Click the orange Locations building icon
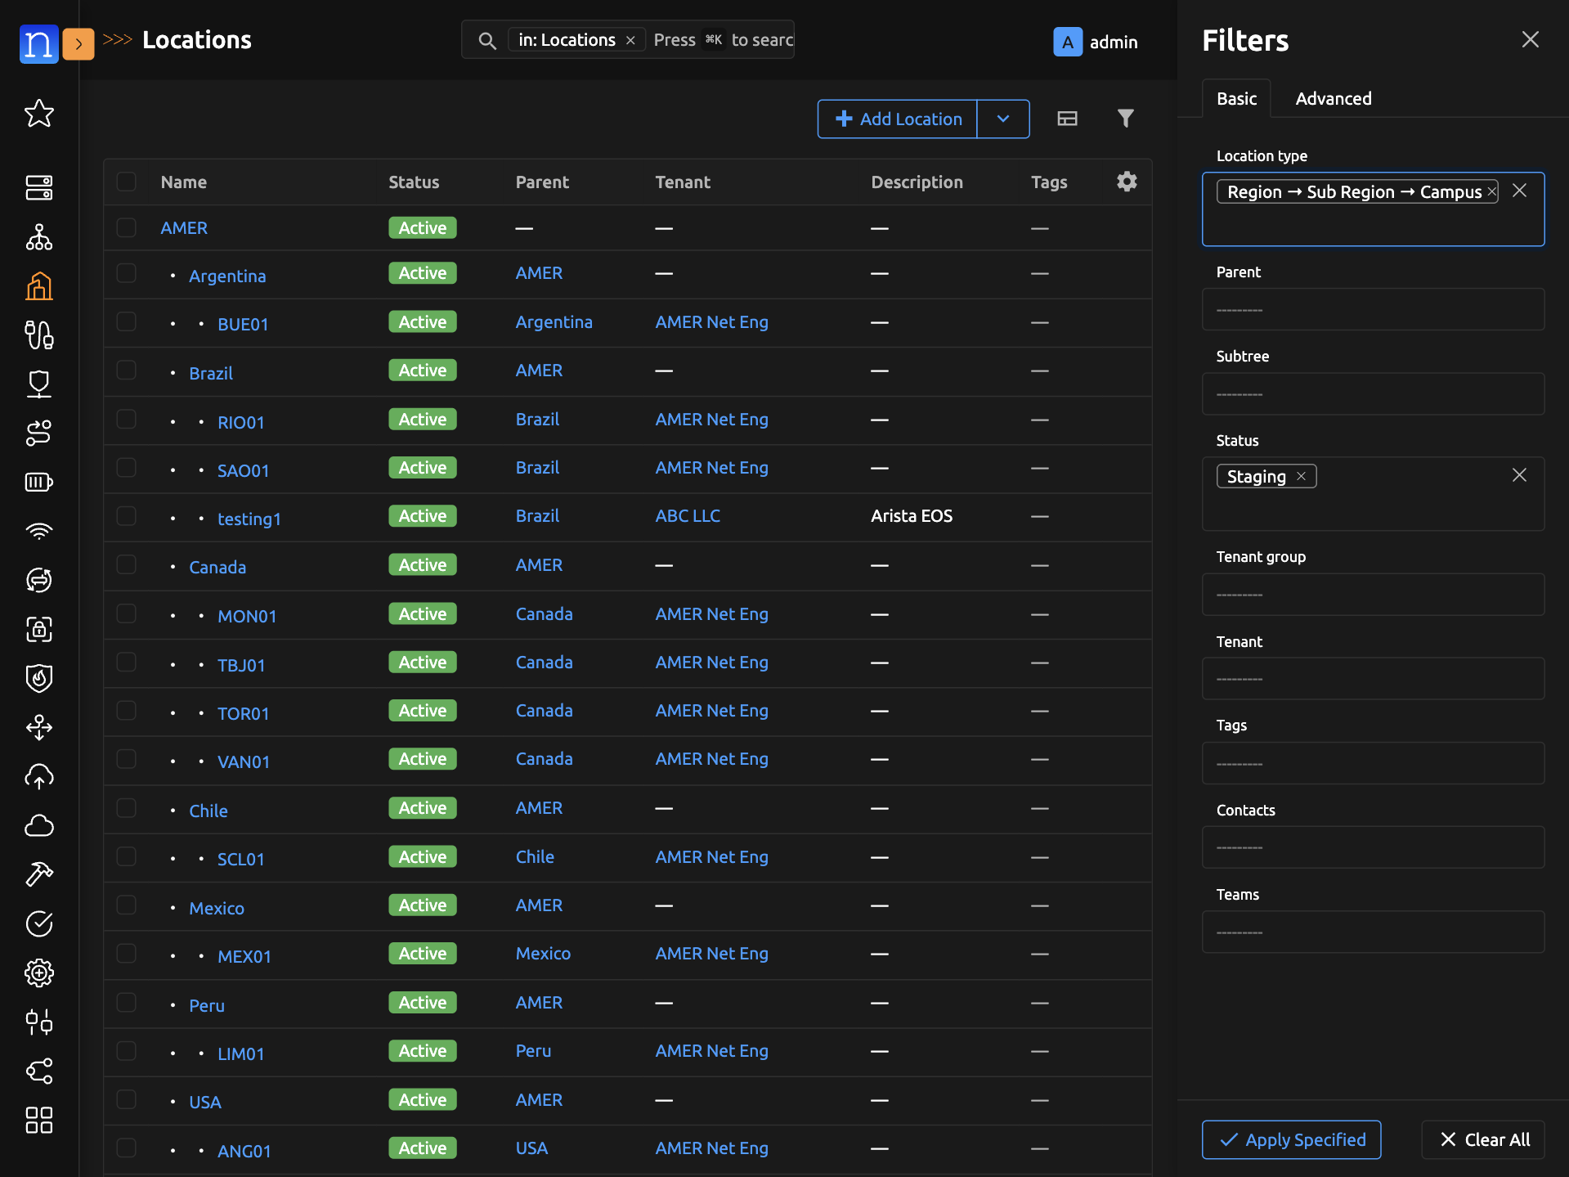The image size is (1569, 1177). 38,286
